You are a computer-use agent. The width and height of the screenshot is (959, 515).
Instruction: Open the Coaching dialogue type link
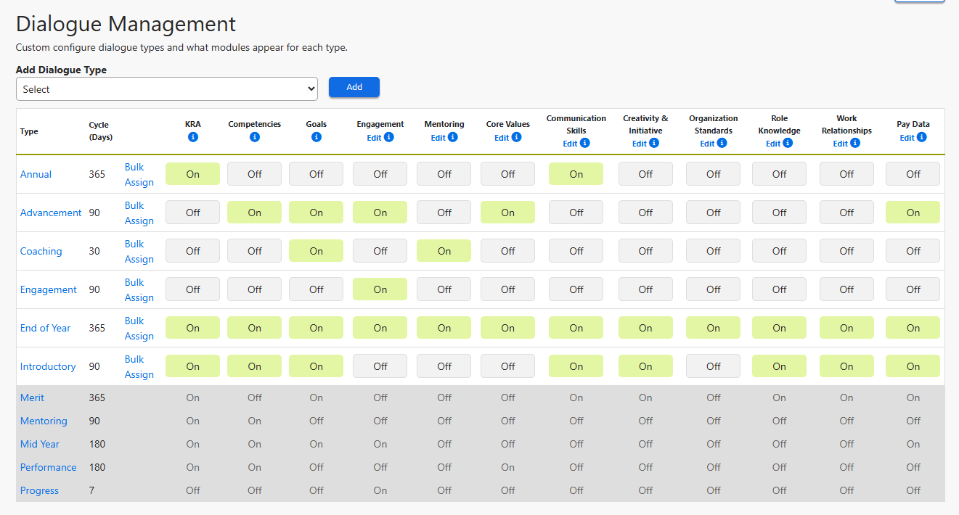coord(41,251)
